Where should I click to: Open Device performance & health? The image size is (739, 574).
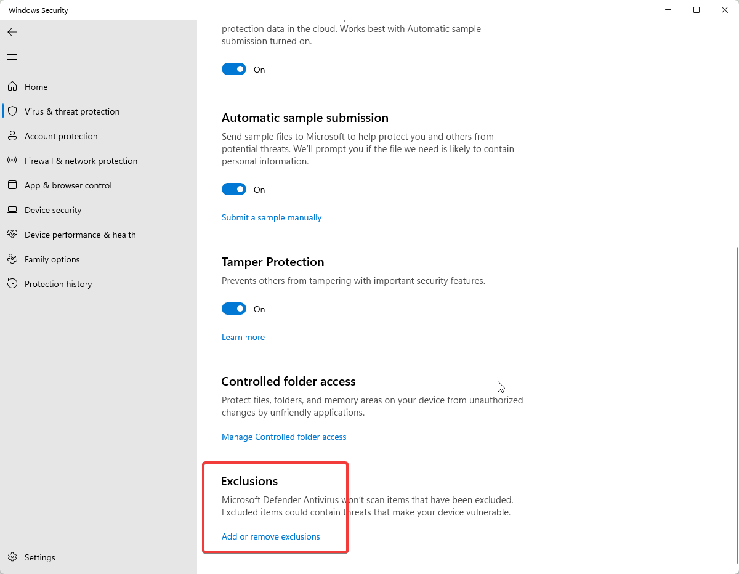pyautogui.click(x=99, y=235)
